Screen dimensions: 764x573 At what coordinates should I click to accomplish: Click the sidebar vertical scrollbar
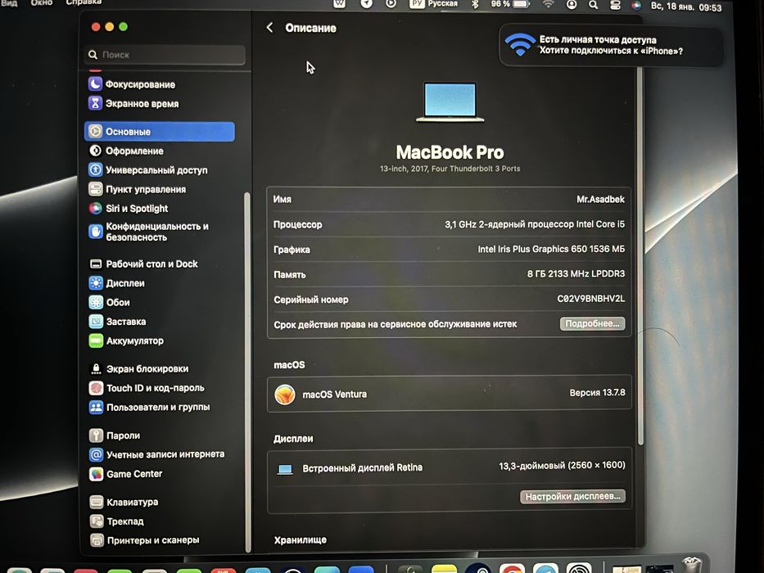[x=247, y=372]
